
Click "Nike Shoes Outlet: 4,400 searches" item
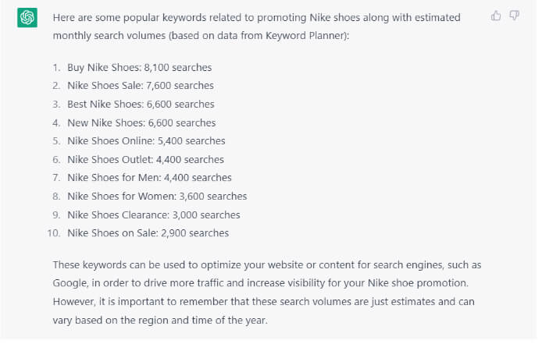tap(145, 159)
